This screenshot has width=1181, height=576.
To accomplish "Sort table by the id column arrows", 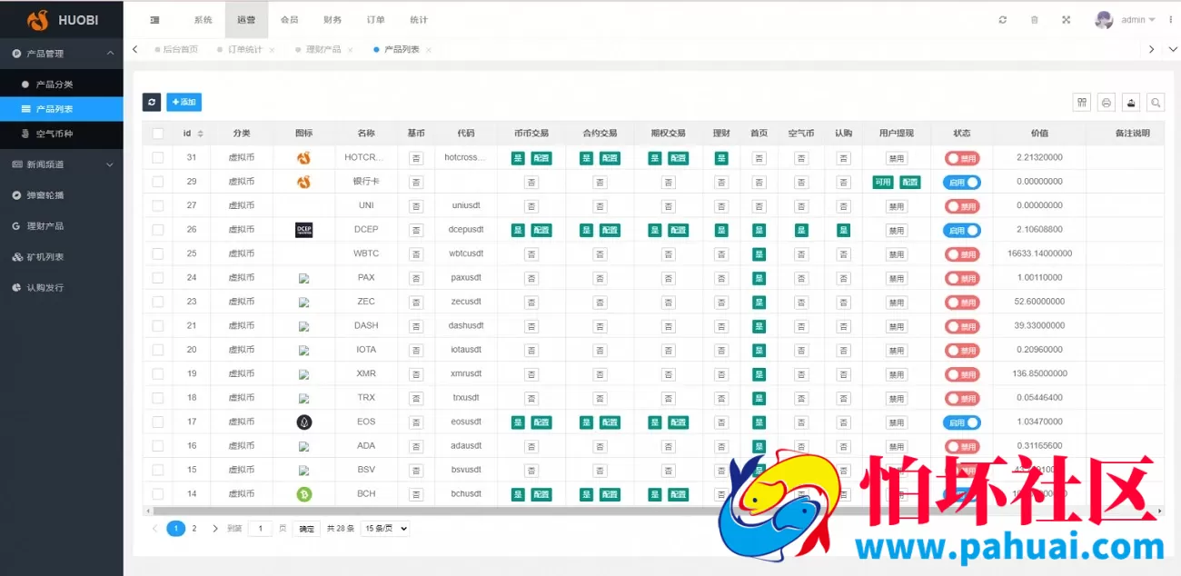I will coord(200,134).
